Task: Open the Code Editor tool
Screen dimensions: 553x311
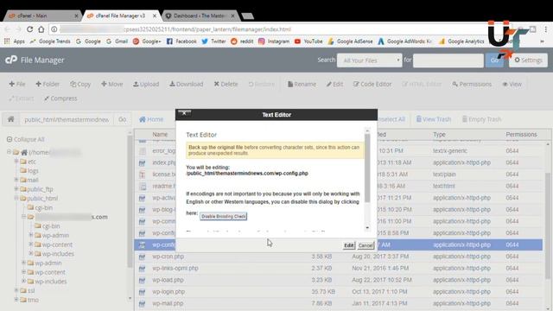Action: (x=372, y=84)
